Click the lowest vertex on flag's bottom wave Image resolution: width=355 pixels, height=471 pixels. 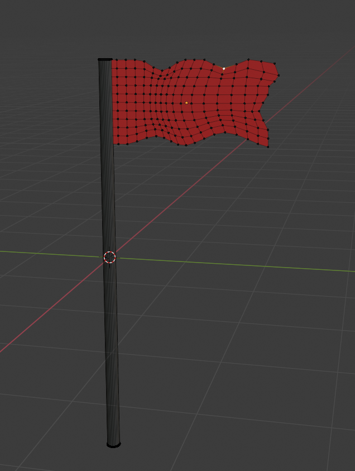click(x=185, y=145)
